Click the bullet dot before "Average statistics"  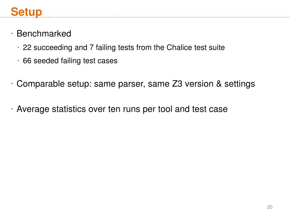pyautogui.click(x=13, y=109)
